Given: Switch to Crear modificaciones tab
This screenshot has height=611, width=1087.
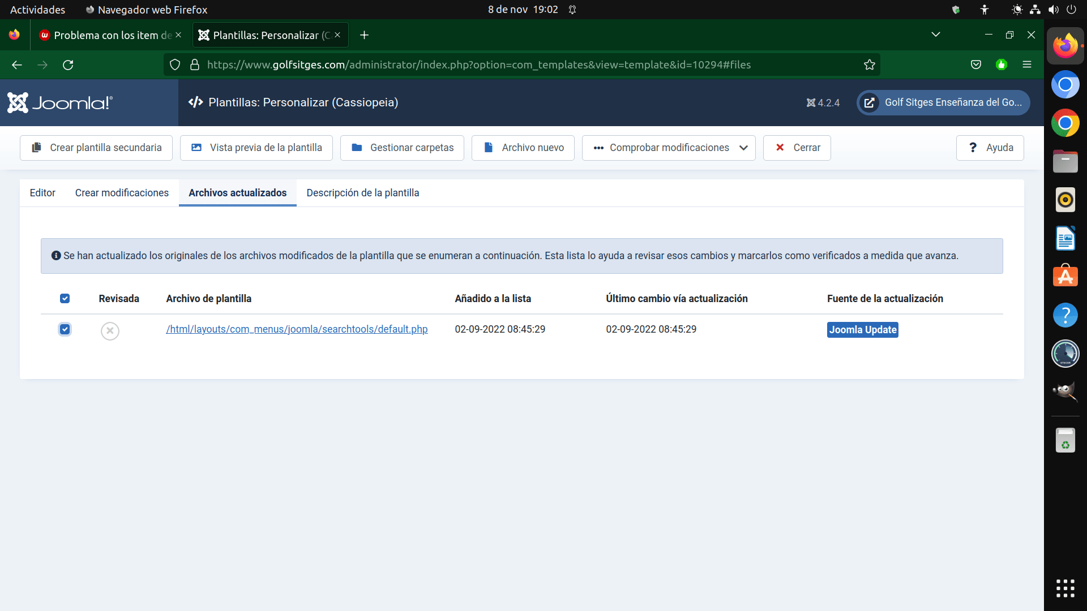Looking at the screenshot, I should [122, 193].
